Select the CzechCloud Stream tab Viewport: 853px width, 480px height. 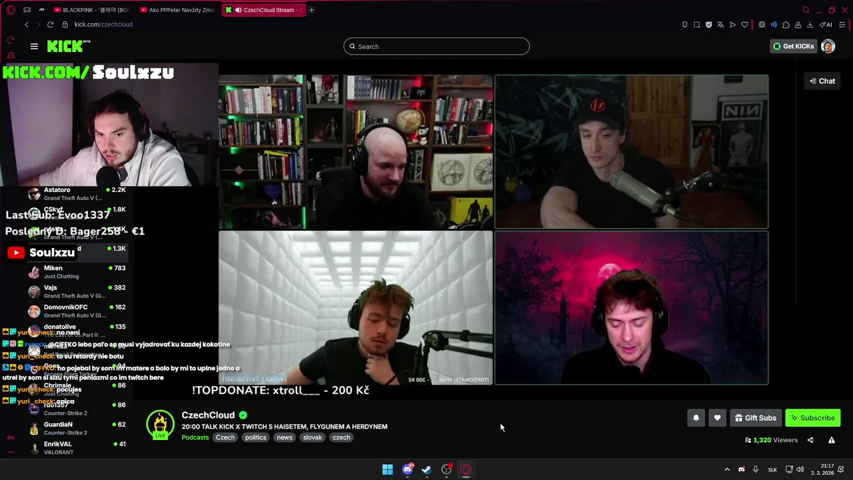tap(264, 10)
